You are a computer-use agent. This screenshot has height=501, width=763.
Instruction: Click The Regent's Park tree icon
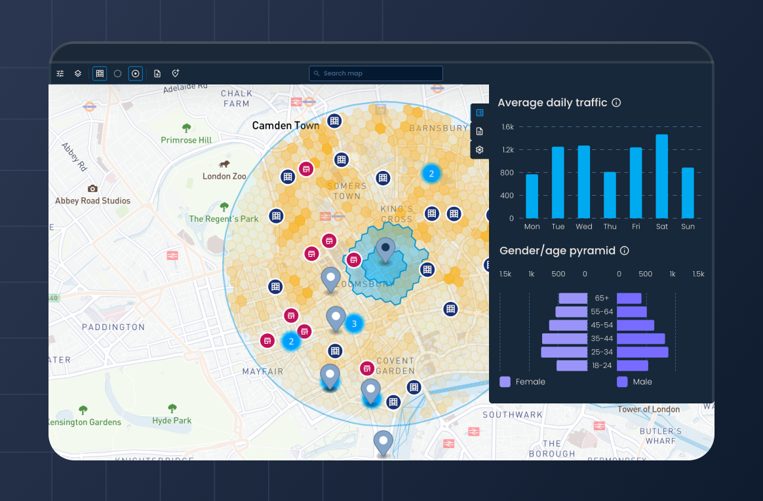(x=224, y=206)
